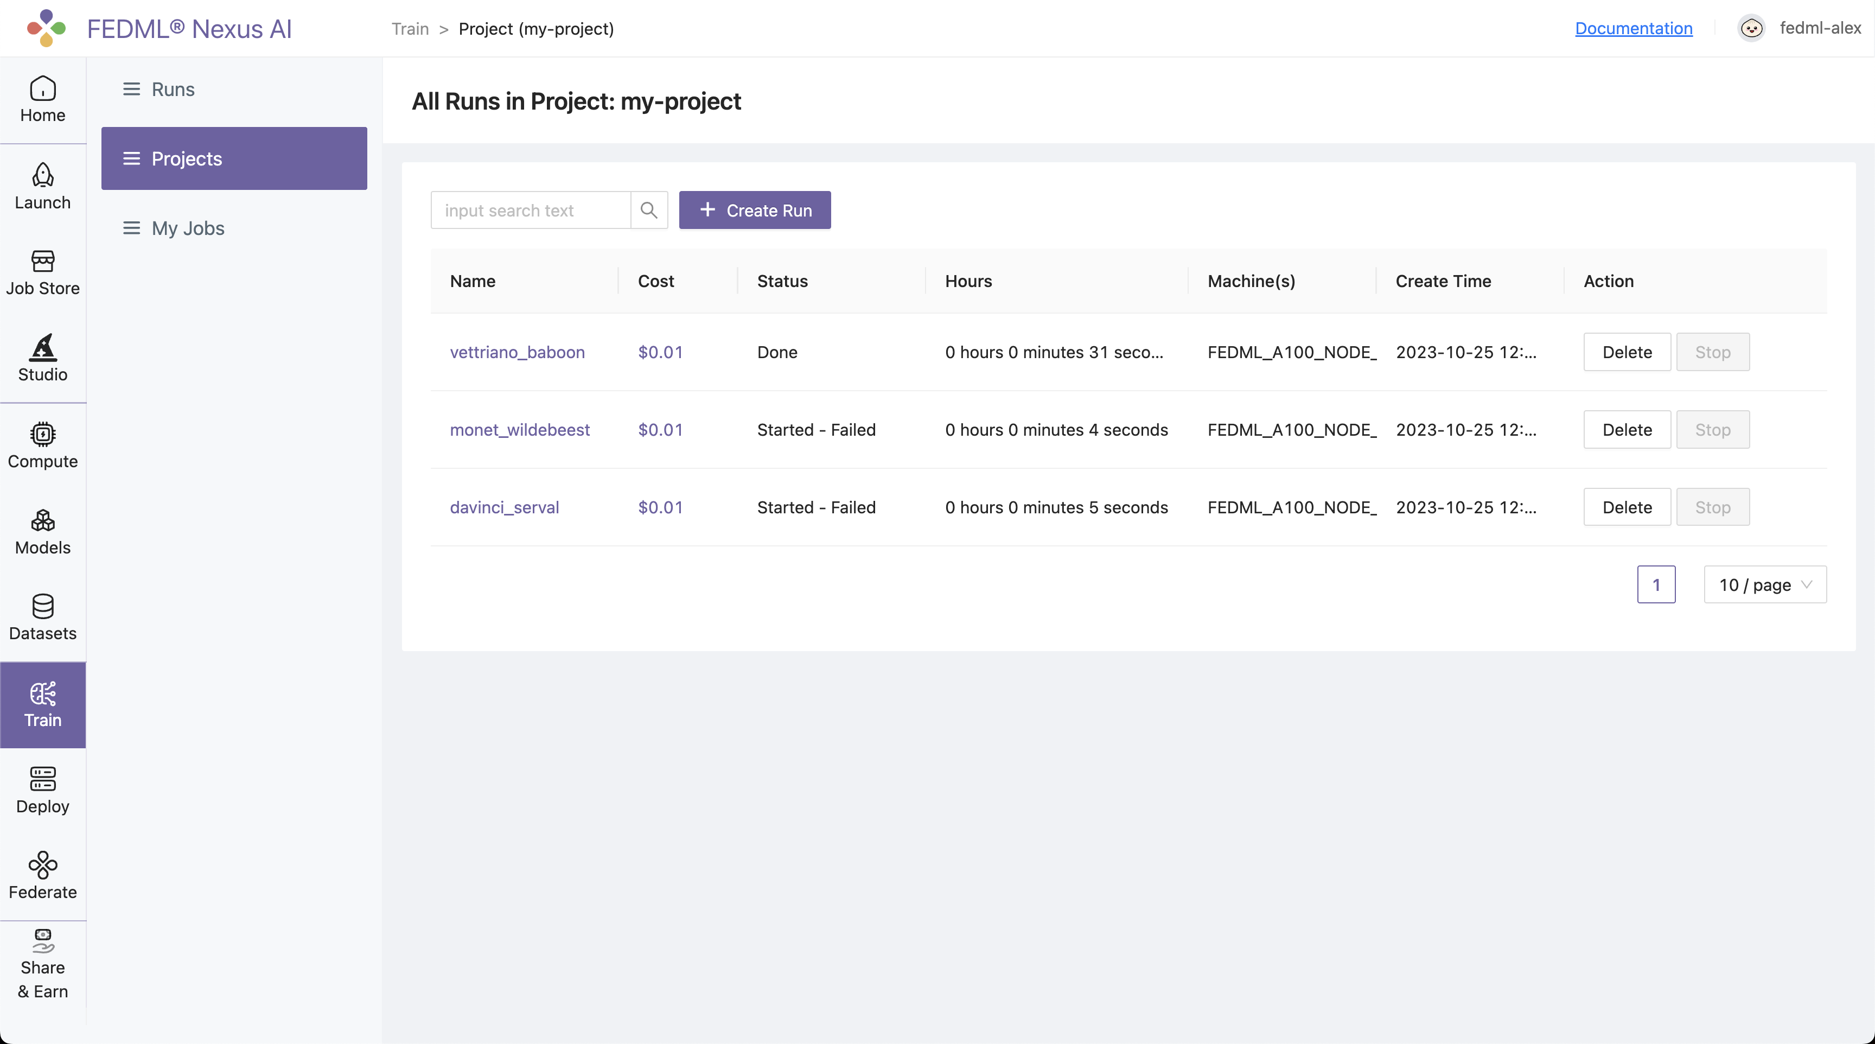
Task: Go to the Compute chip icon
Action: coord(42,435)
